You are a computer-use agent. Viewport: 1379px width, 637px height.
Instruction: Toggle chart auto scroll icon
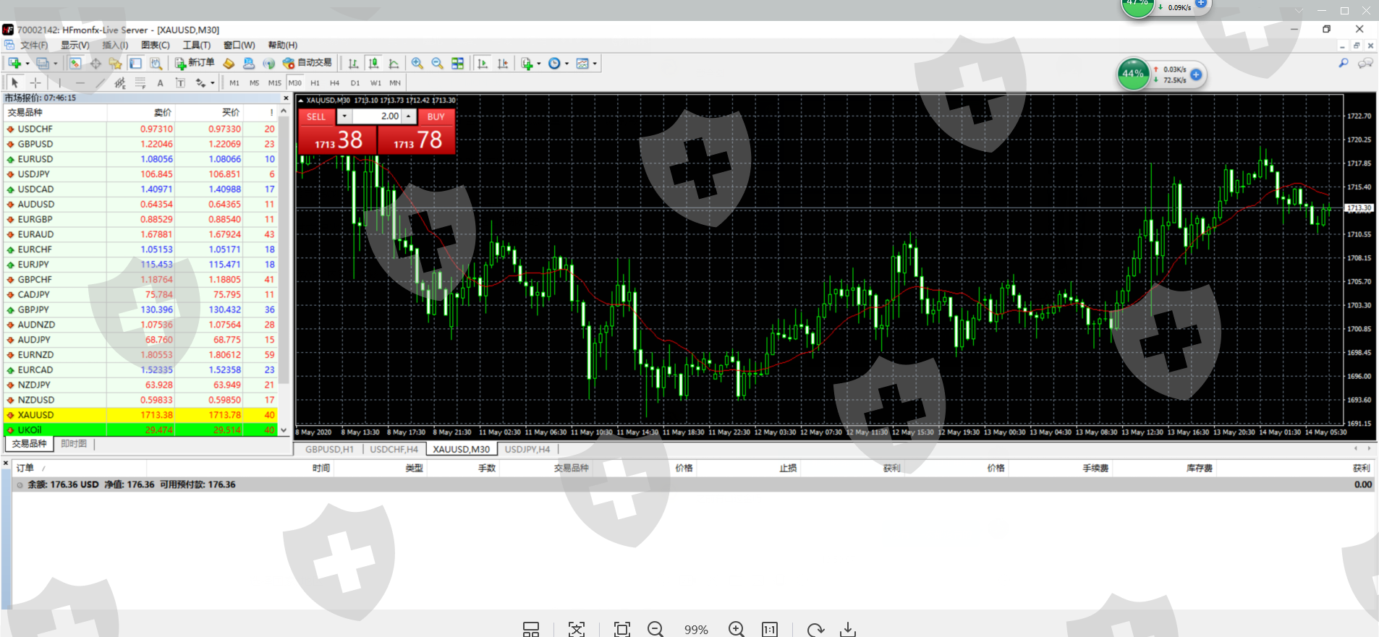tap(483, 64)
